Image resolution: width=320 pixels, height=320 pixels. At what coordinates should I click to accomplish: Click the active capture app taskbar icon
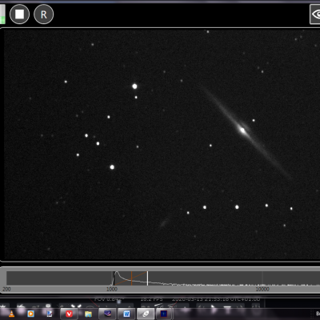pos(146,314)
